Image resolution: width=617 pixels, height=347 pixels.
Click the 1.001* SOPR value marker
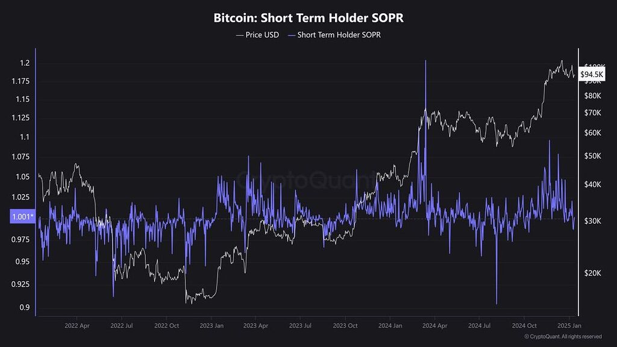(22, 217)
